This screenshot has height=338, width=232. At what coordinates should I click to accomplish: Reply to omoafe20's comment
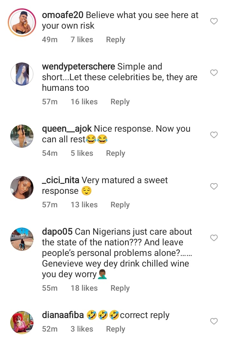click(x=116, y=40)
